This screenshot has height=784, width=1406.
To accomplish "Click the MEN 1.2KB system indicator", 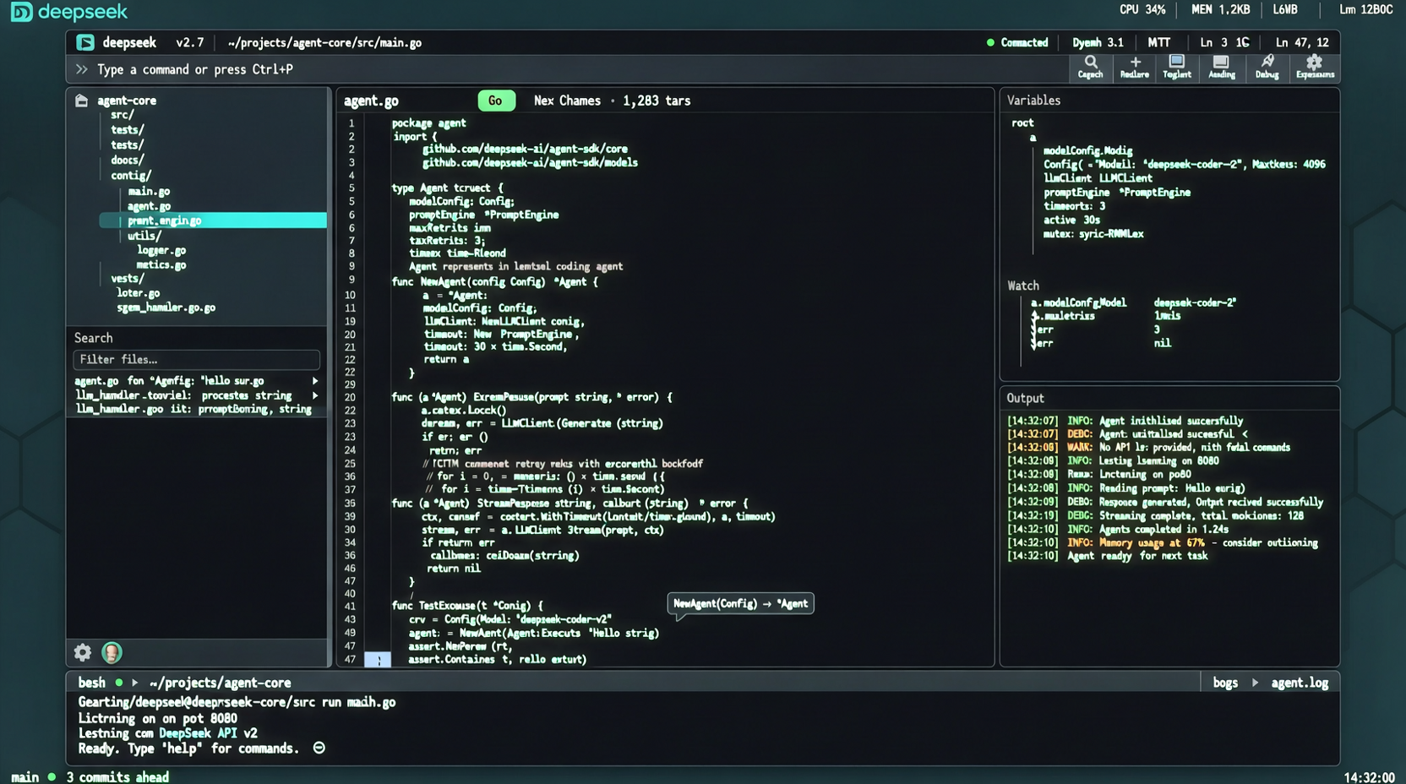I will (1220, 10).
